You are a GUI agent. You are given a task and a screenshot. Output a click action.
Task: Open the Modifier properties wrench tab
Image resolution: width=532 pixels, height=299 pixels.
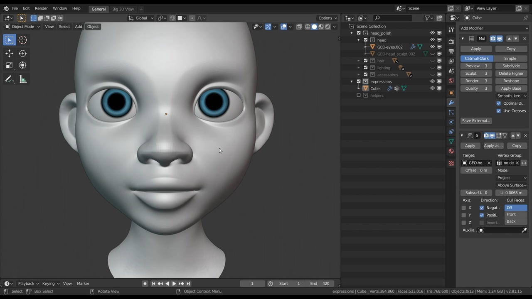[x=451, y=103]
